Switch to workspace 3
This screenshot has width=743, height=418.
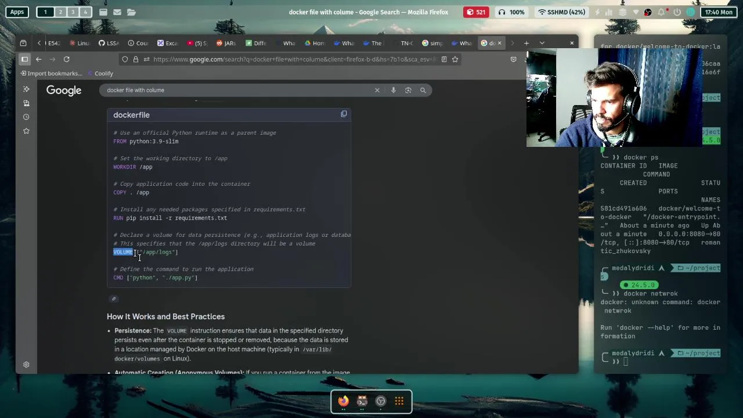pyautogui.click(x=73, y=12)
